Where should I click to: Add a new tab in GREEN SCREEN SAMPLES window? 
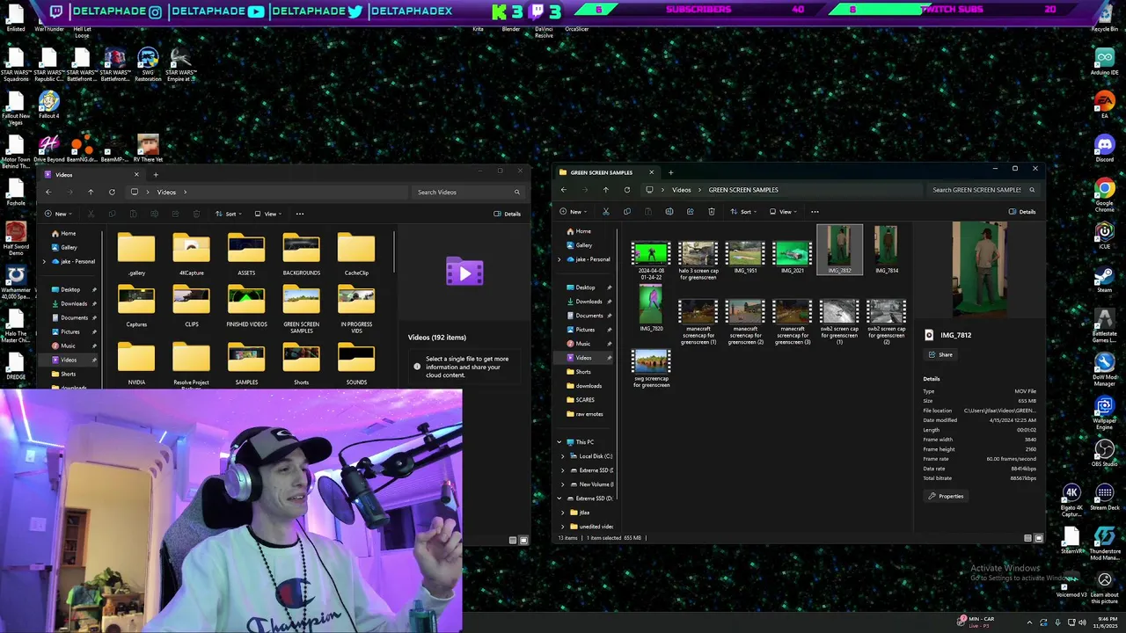coord(670,172)
